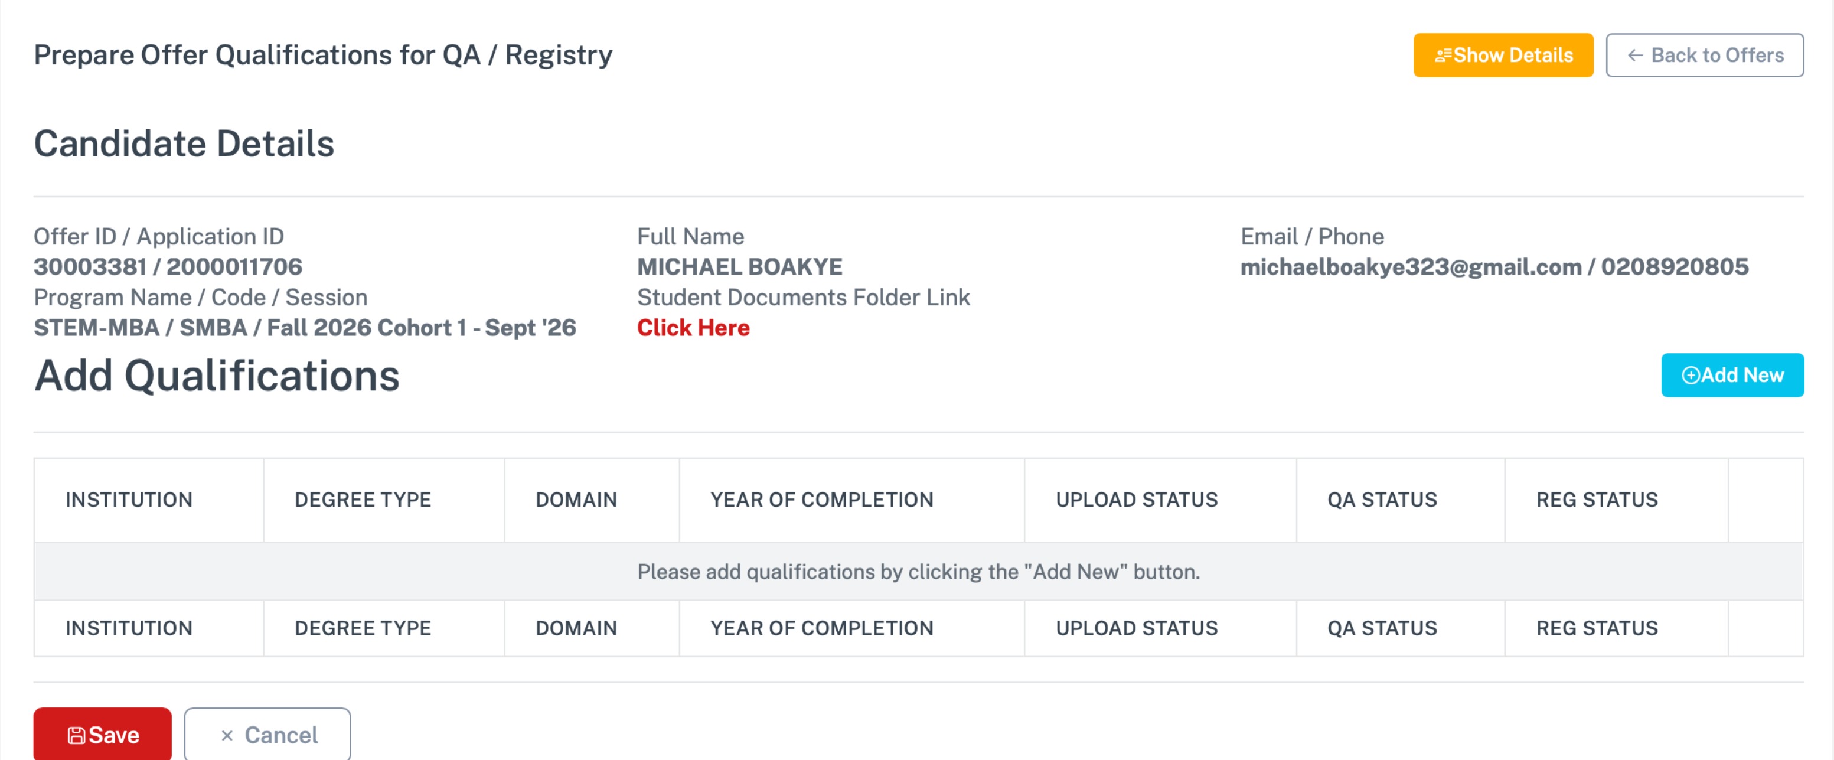Go back via Back to Offers

(x=1705, y=55)
